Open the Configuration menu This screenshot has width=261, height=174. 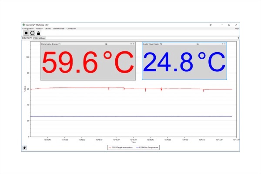pos(28,28)
